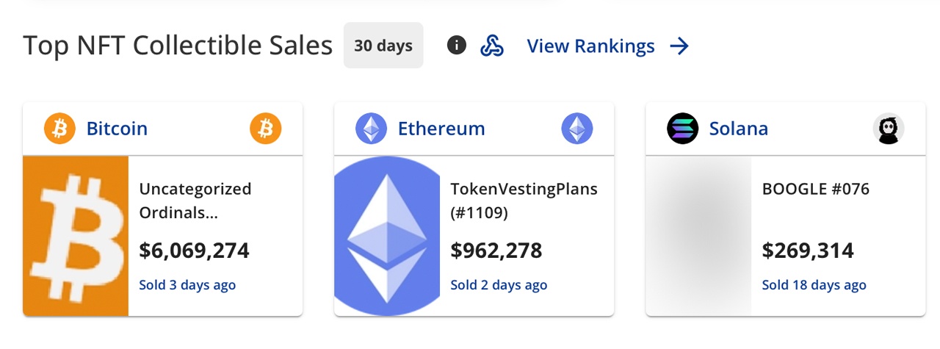Select the TokenVestingPlans (#1109) title
The width and height of the screenshot is (940, 349).
coord(524,201)
